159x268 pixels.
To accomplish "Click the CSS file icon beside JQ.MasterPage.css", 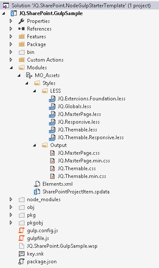I will click(52, 153).
